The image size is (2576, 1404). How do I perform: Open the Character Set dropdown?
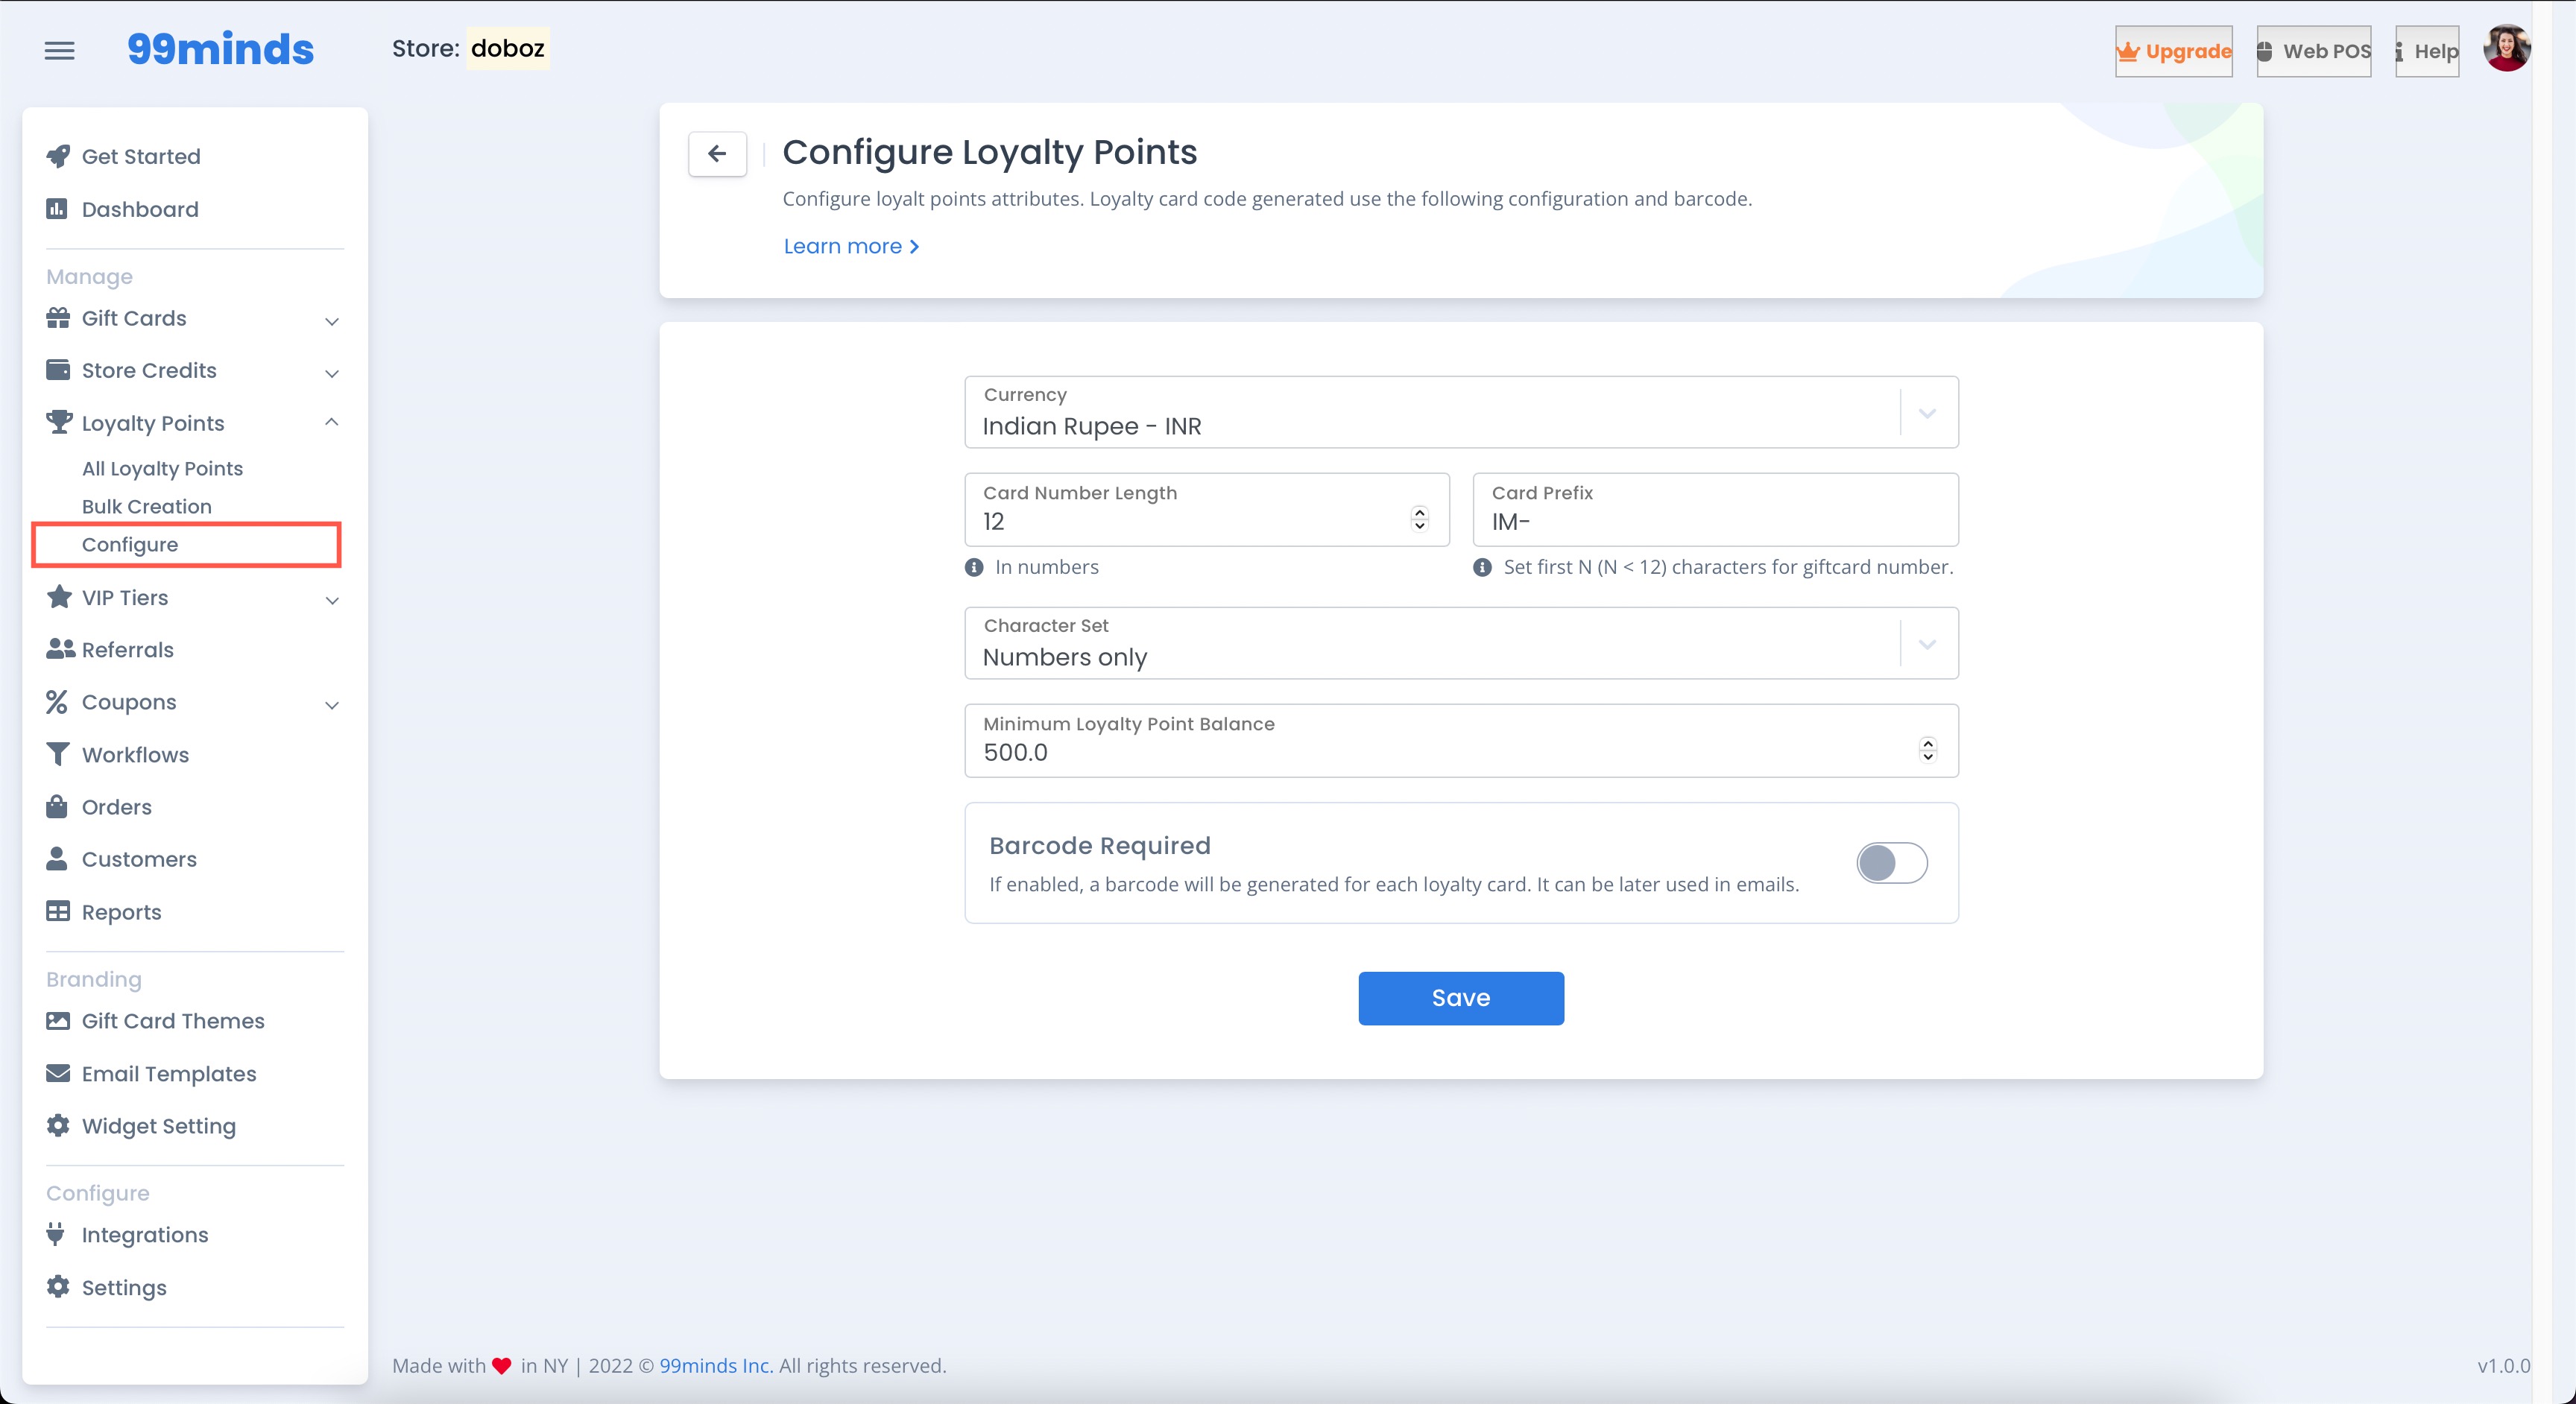tap(1461, 643)
